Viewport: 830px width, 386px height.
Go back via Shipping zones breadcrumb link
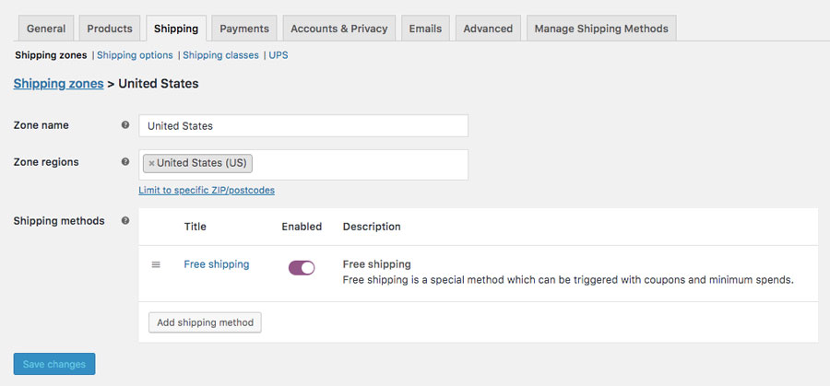58,84
